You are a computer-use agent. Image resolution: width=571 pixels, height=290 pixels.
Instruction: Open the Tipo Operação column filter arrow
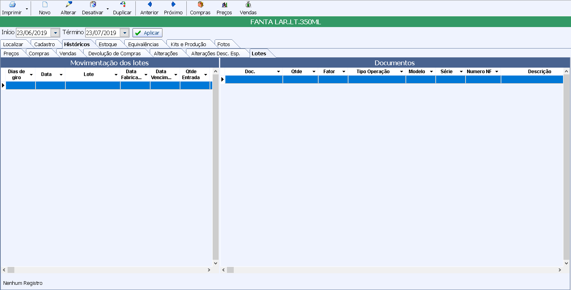pyautogui.click(x=401, y=72)
